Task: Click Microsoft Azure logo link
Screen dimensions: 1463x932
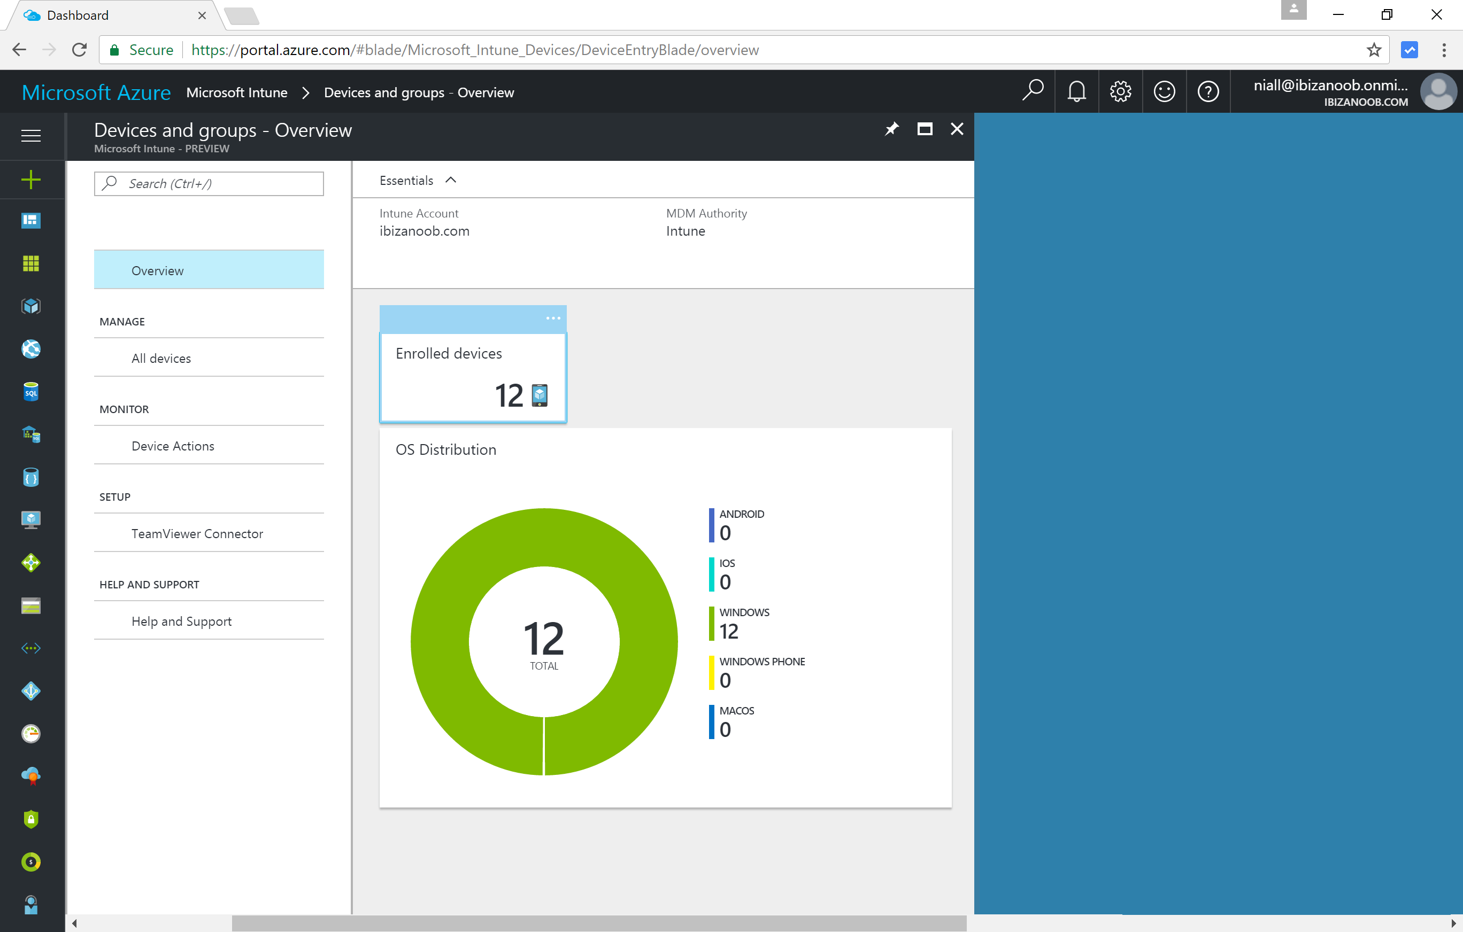Action: tap(96, 92)
